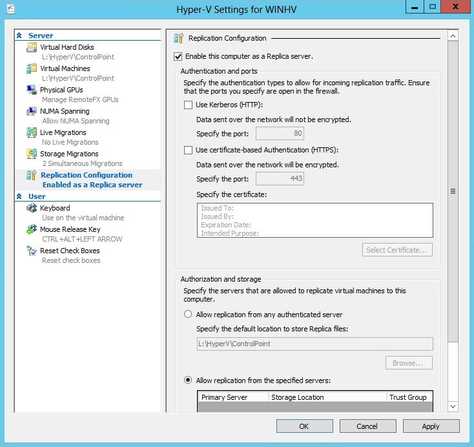
Task: Click the Kerberos port 80 field
Action: [280, 133]
